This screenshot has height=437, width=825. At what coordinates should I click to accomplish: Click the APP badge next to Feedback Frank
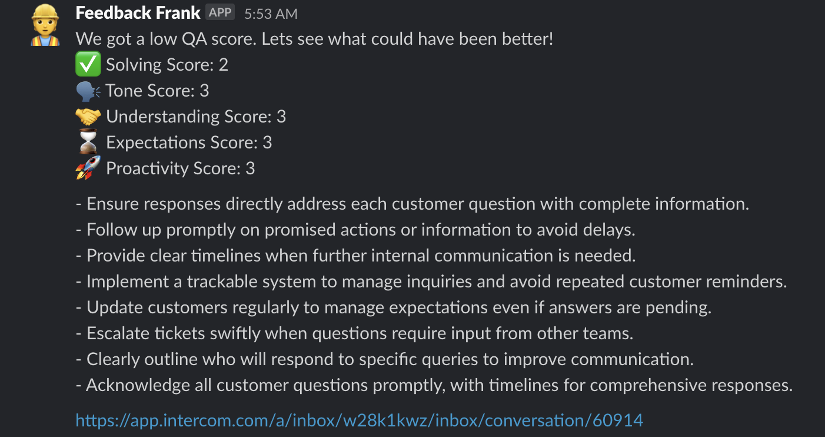tap(220, 12)
